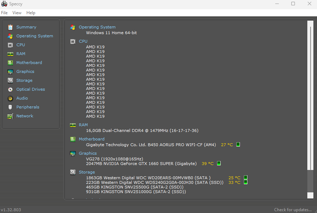Click the RAM stick icon in sidebar
Viewport: 317px width, 213px height.
pos(10,54)
